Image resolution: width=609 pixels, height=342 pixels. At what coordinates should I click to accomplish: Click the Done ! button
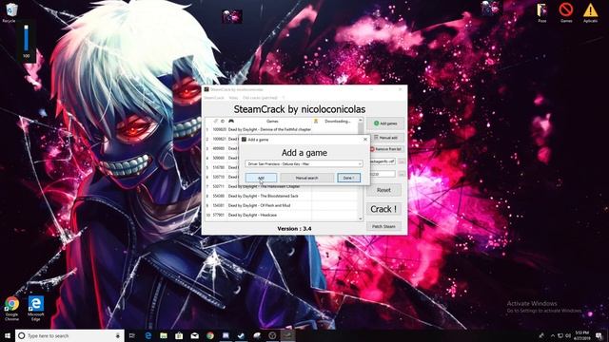(x=348, y=178)
